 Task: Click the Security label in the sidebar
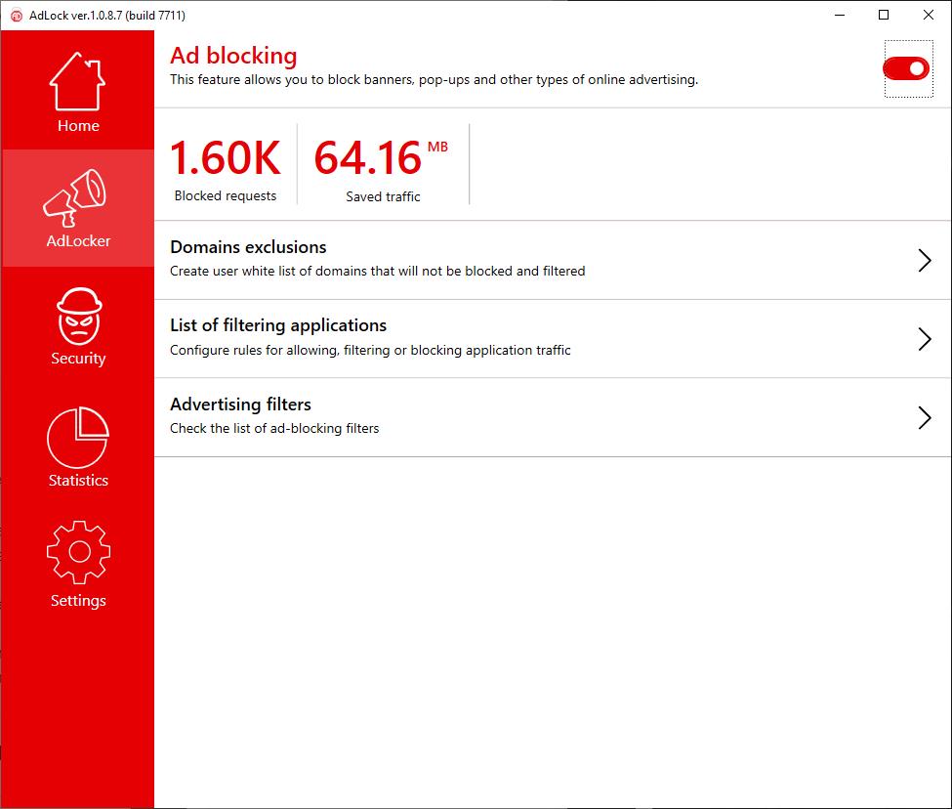point(78,359)
